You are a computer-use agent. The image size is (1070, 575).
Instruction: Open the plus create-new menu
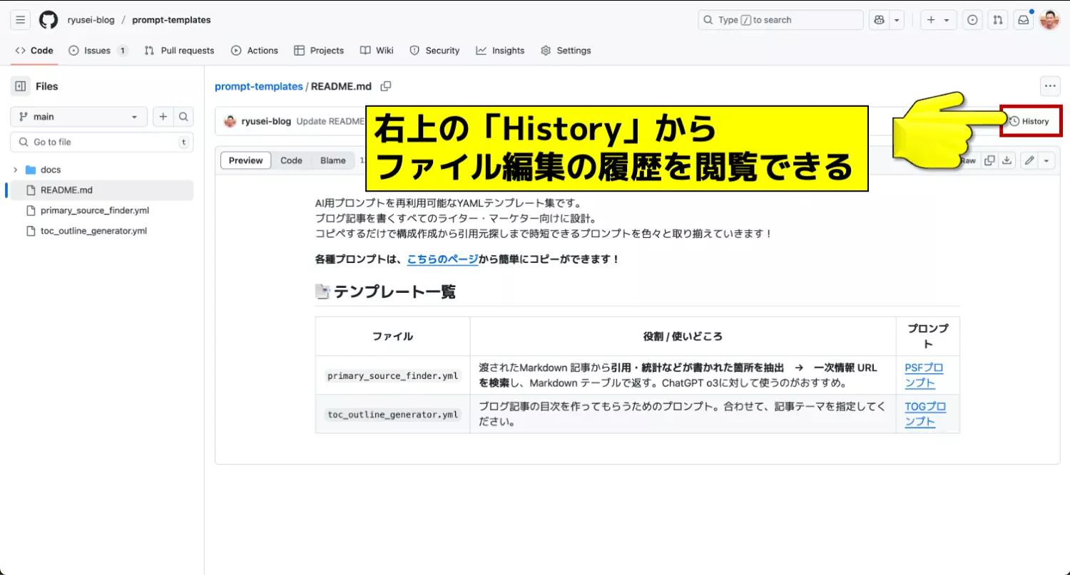pos(938,20)
